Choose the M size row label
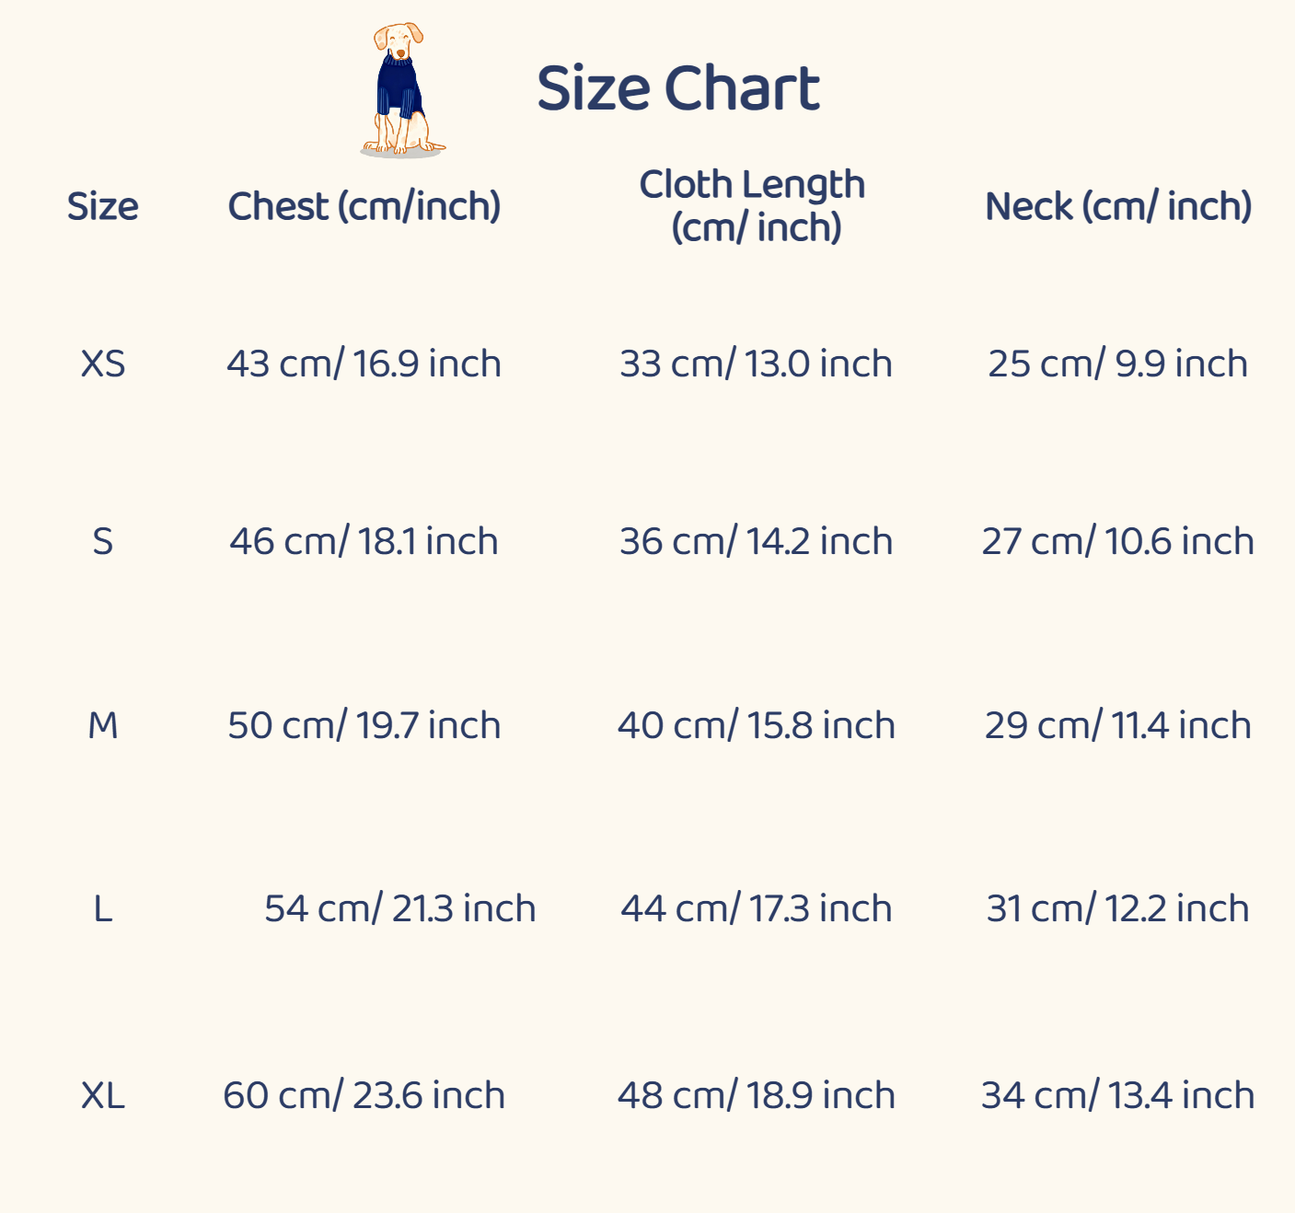Image resolution: width=1295 pixels, height=1213 pixels. 102,725
